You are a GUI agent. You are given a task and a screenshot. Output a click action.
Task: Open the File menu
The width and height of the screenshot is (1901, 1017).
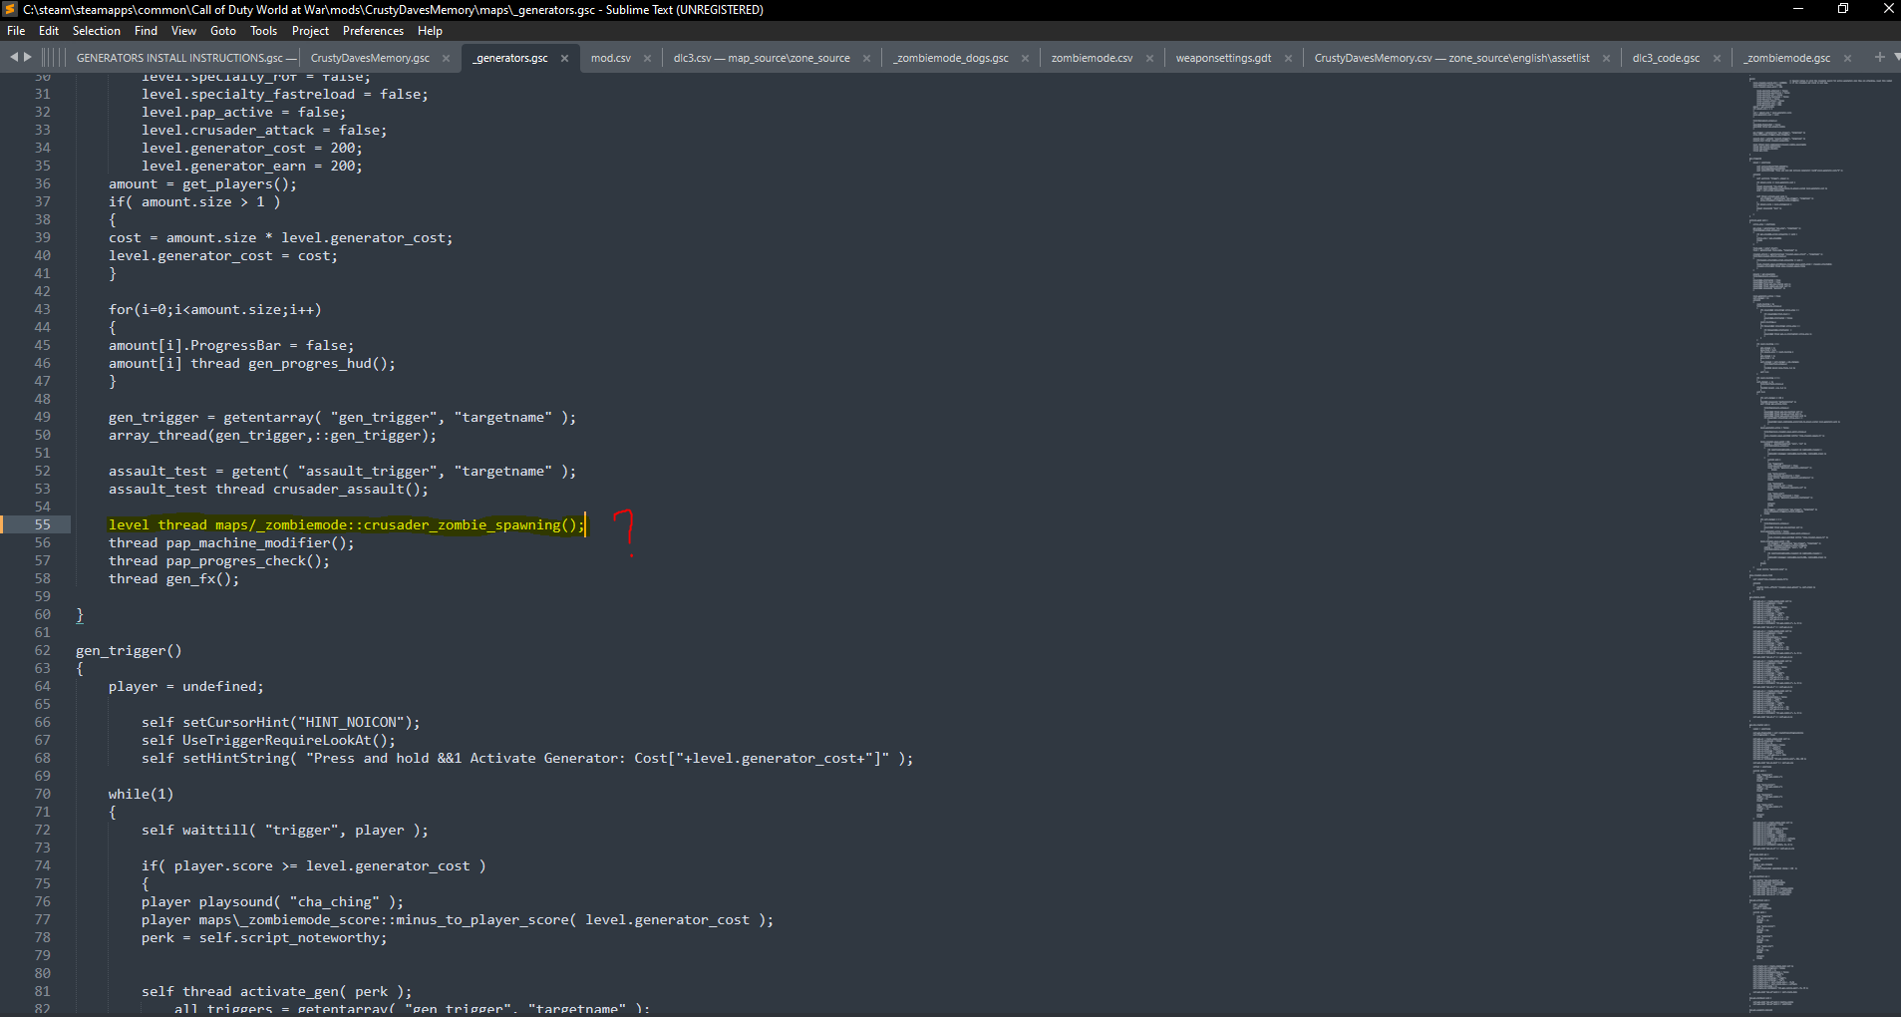tap(16, 31)
